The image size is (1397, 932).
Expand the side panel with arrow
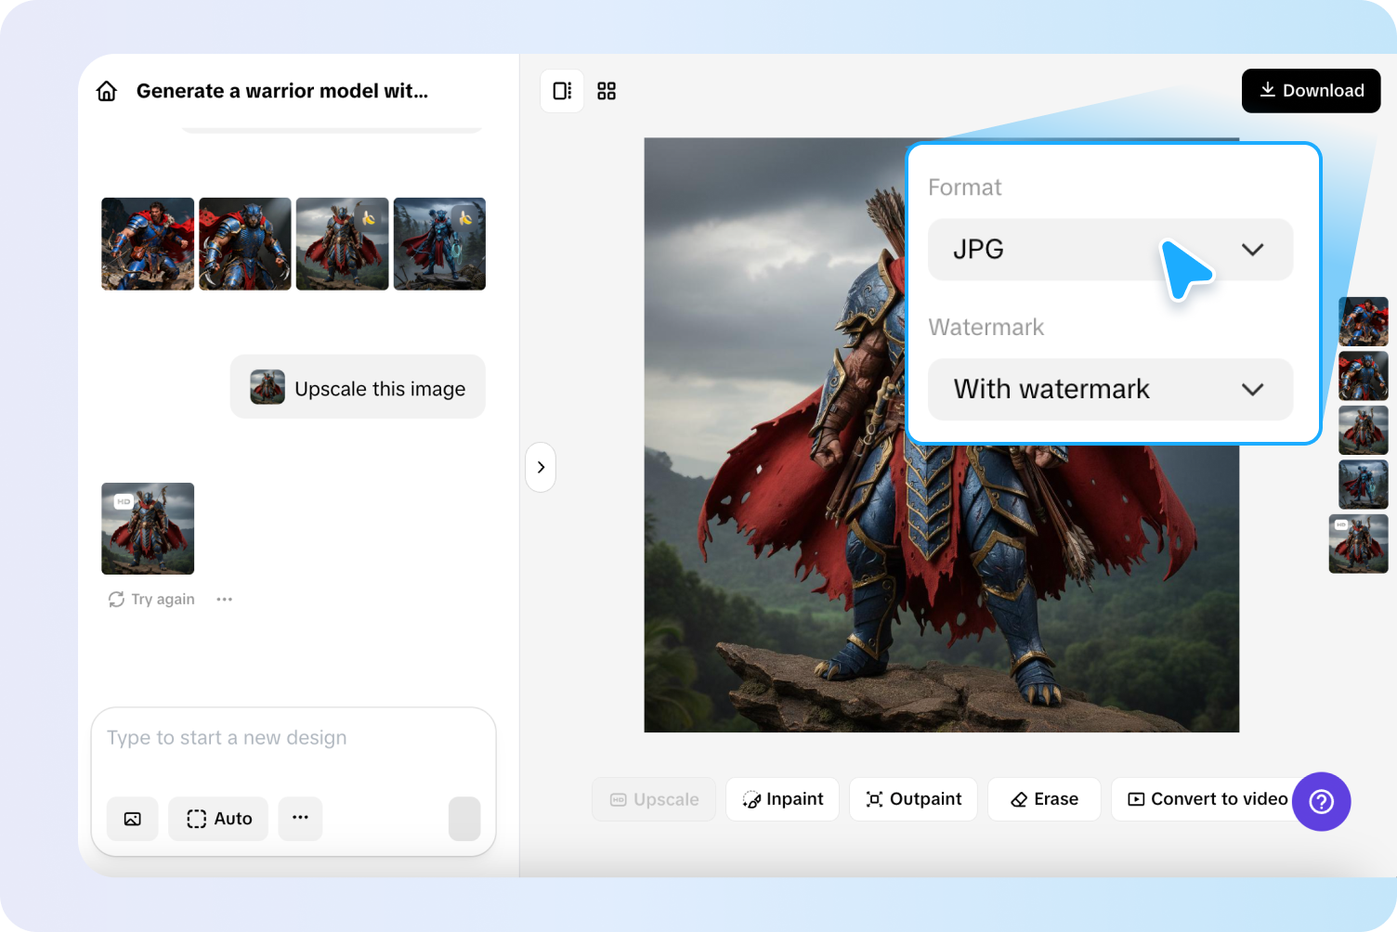[x=541, y=467]
